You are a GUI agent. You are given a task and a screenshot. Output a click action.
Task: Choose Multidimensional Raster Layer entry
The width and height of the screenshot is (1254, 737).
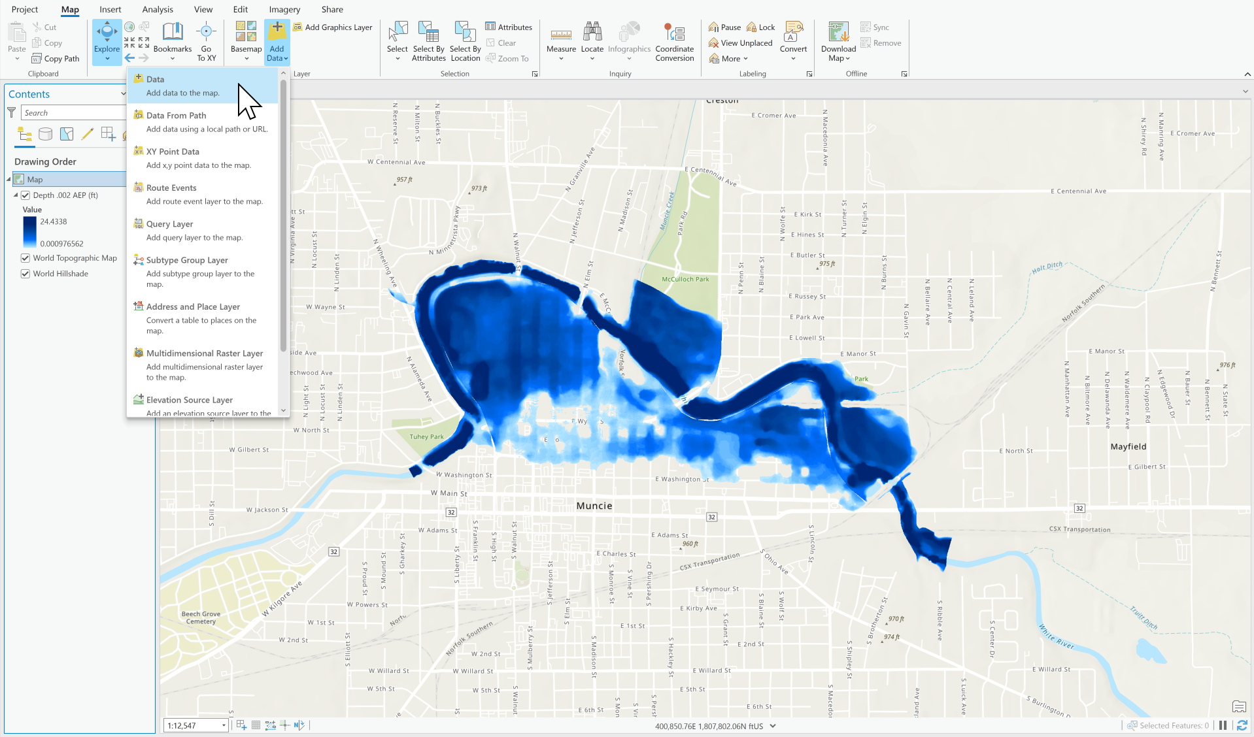203,365
